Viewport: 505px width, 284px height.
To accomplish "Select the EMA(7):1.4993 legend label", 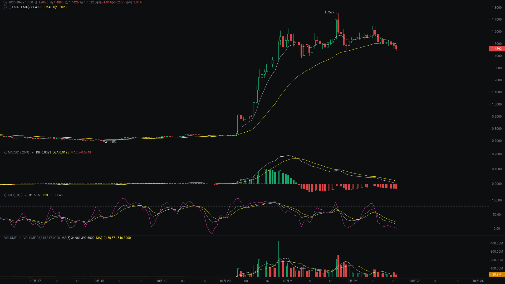I will [31, 7].
